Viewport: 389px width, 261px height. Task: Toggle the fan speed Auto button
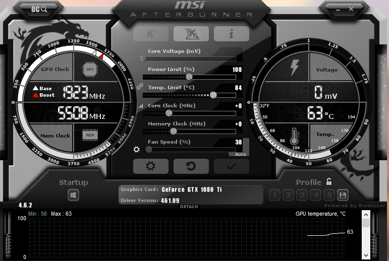240,154
